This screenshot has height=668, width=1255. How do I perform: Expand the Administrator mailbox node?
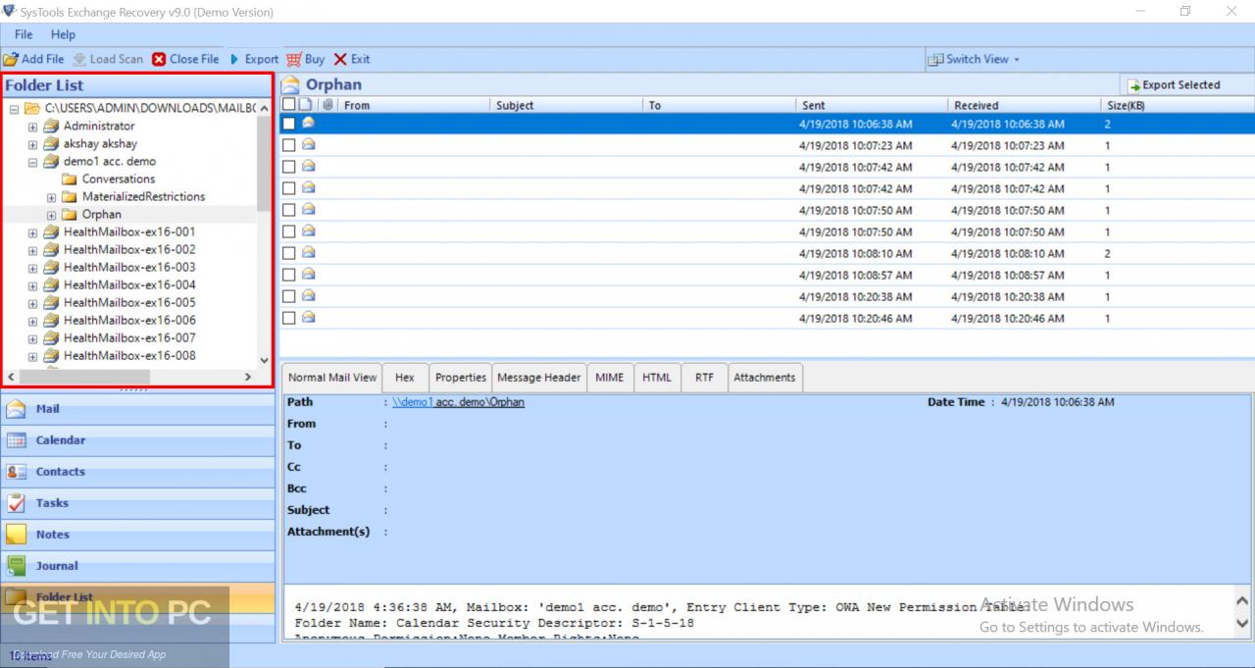(32, 127)
